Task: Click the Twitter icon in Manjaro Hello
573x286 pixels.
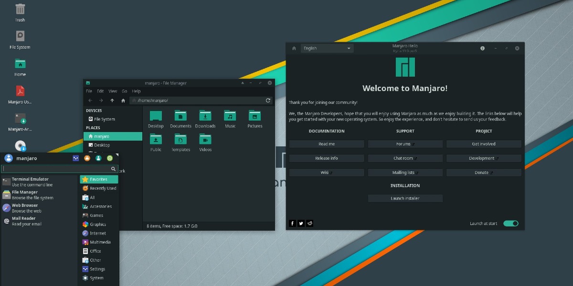Action: click(301, 223)
